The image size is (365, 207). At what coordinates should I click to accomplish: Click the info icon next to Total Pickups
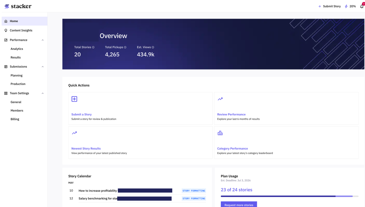[125, 47]
